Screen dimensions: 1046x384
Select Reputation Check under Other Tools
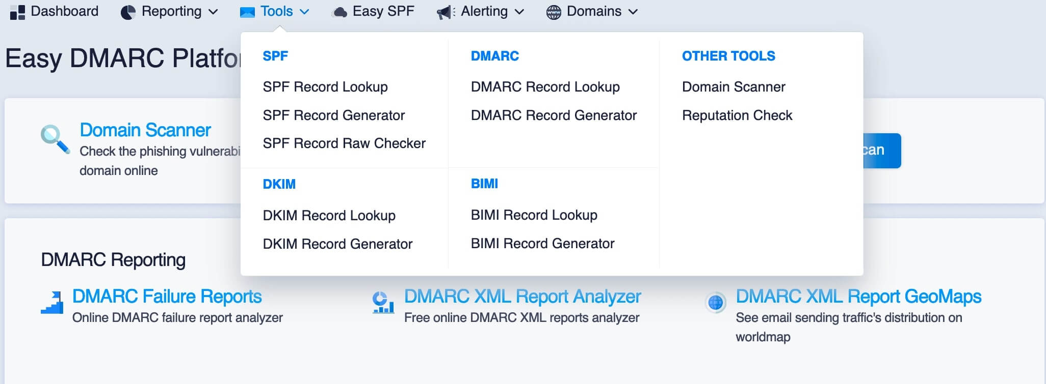point(737,115)
